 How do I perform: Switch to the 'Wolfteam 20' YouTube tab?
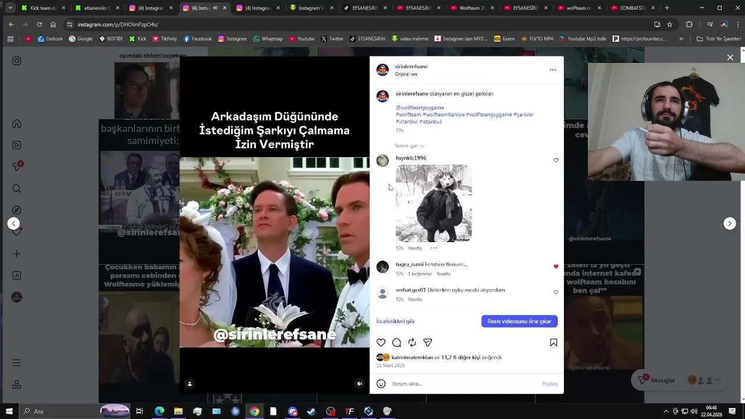pyautogui.click(x=473, y=8)
